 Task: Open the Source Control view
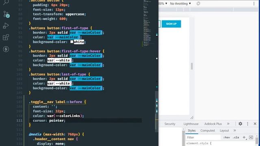pyautogui.click(x=6, y=14)
